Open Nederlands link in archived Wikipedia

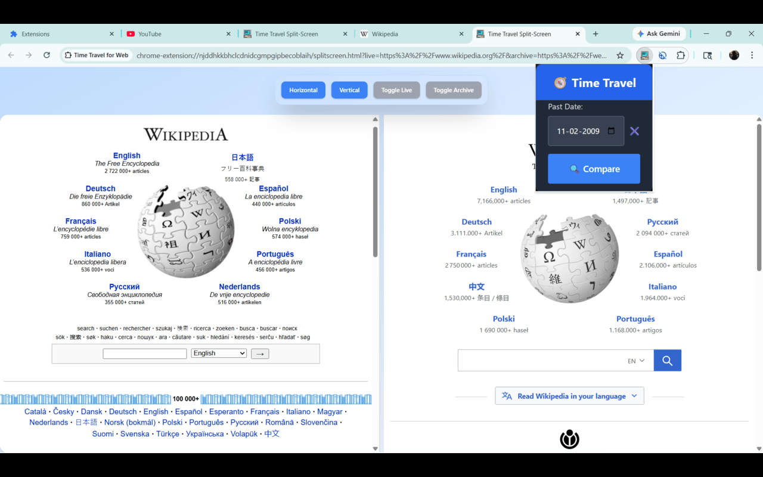point(240,287)
